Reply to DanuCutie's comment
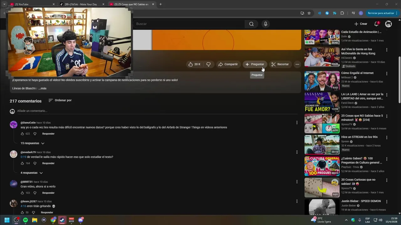Screen dimensions: 401x225 pyautogui.click(x=48, y=134)
